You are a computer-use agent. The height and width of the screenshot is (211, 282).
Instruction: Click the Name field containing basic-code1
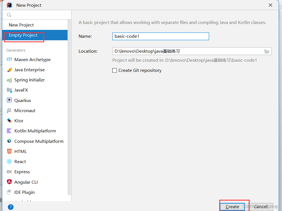click(161, 36)
